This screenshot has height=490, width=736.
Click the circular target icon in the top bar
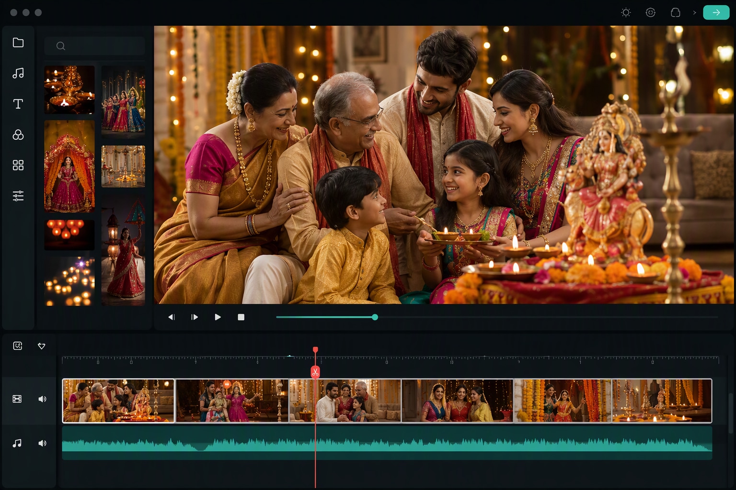pyautogui.click(x=650, y=12)
